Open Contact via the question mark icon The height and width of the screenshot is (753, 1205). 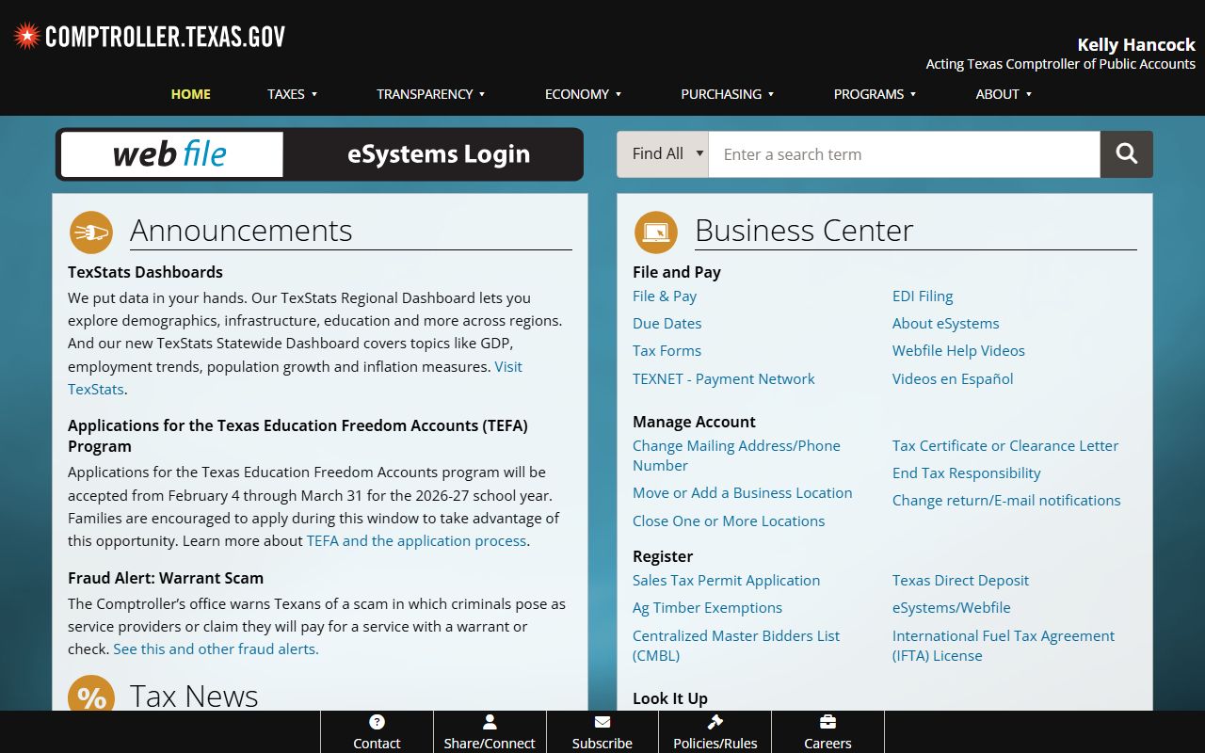[377, 722]
